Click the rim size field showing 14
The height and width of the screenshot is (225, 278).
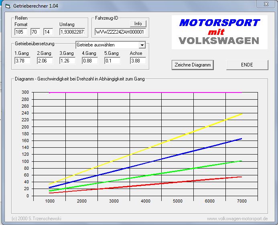tap(48, 32)
